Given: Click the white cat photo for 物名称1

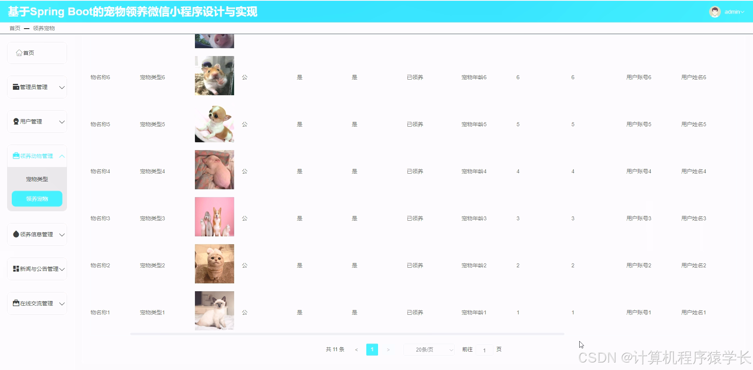Looking at the screenshot, I should coord(214,310).
